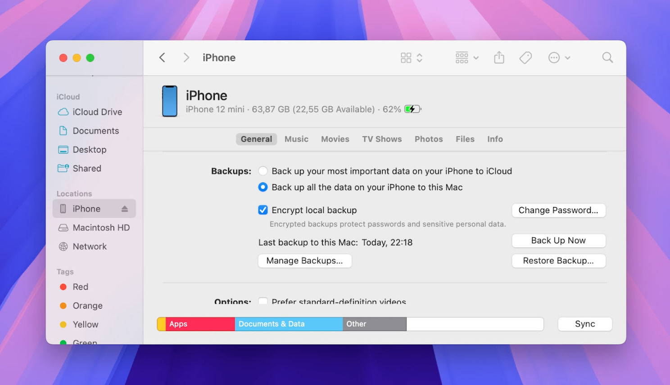This screenshot has width=670, height=385.
Task: Select back up to this Mac option
Action: coord(263,188)
